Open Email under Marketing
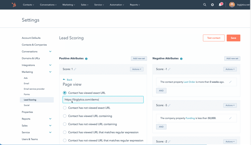Screen dimensions: 251x145 (26, 84)
